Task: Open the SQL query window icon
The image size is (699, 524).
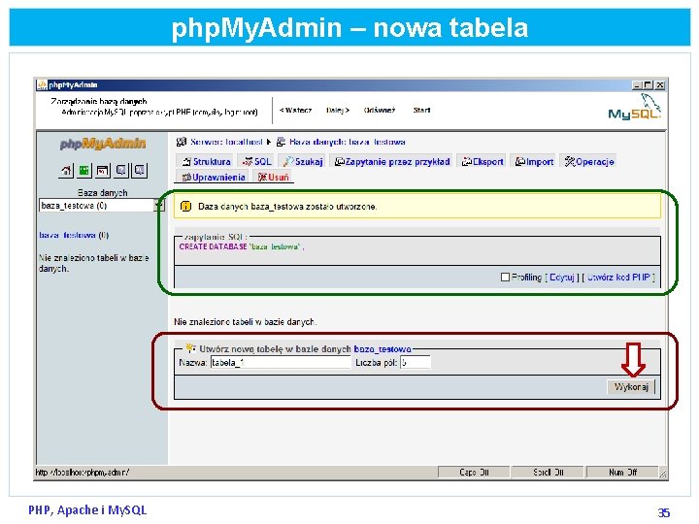Action: point(102,170)
